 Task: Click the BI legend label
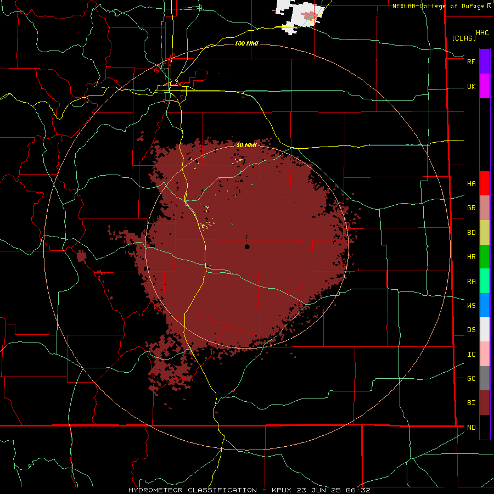pyautogui.click(x=471, y=403)
